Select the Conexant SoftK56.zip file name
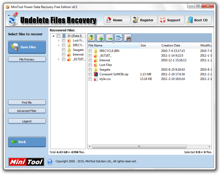 point(114,74)
